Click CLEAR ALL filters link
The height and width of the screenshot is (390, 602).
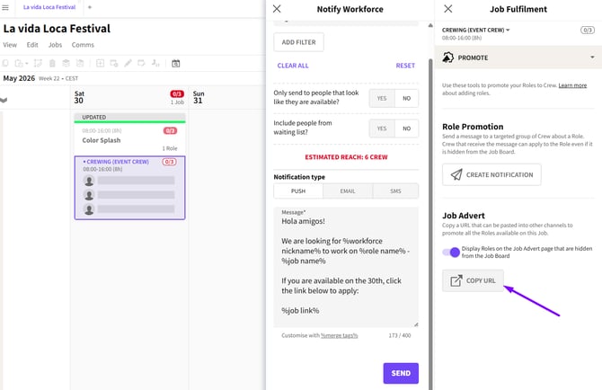(x=293, y=66)
